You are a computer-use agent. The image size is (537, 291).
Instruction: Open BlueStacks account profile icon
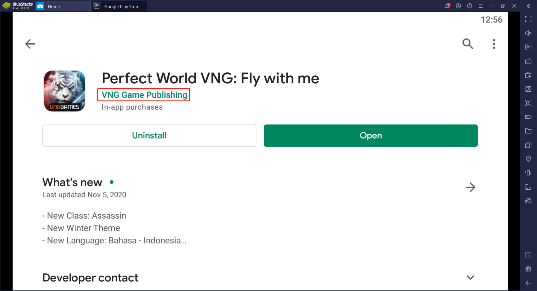(458, 6)
